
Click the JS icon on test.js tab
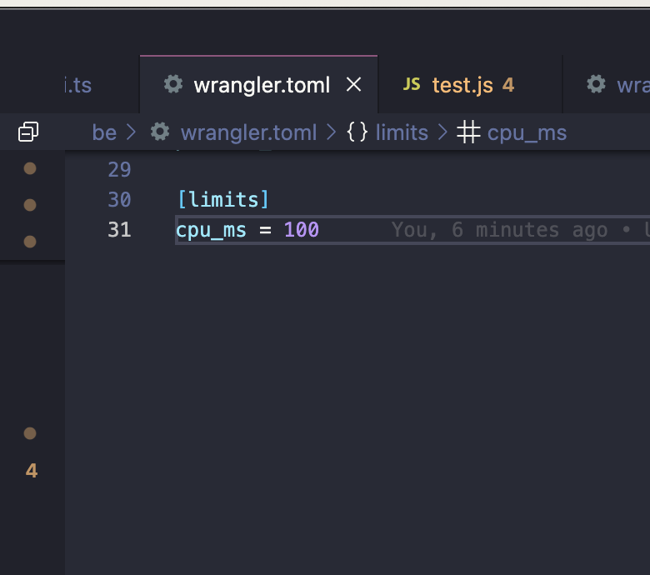[412, 84]
